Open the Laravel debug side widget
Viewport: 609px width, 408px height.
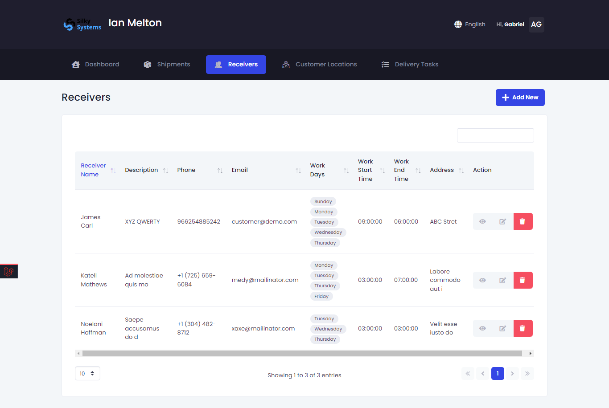click(9, 271)
